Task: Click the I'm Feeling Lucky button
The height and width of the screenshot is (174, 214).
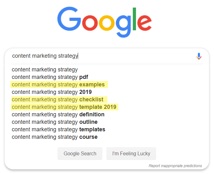Action: pyautogui.click(x=131, y=154)
